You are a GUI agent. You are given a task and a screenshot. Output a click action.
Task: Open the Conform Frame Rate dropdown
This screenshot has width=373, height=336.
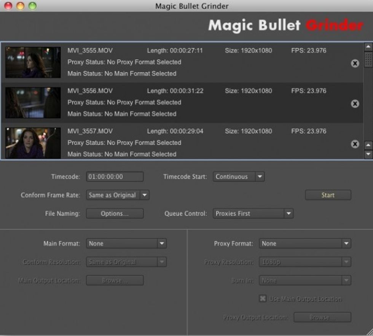click(118, 195)
